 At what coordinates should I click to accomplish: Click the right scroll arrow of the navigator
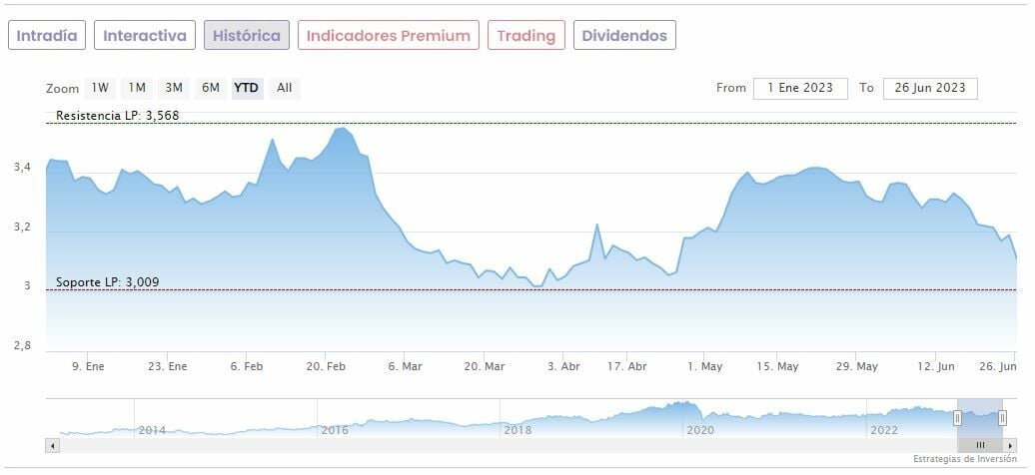pos(1010,444)
